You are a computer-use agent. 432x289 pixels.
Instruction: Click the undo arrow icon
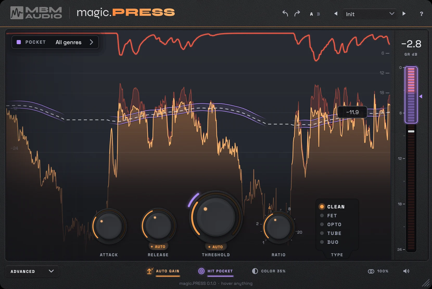click(x=285, y=14)
